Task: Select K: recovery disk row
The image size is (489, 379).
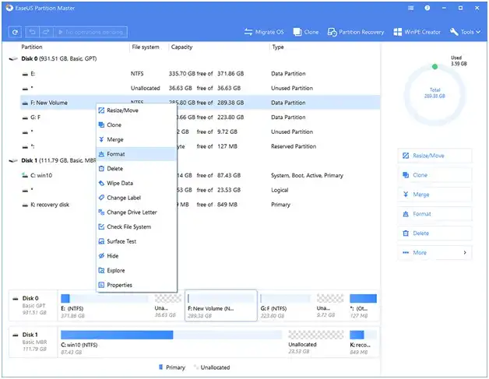Action: [199, 205]
